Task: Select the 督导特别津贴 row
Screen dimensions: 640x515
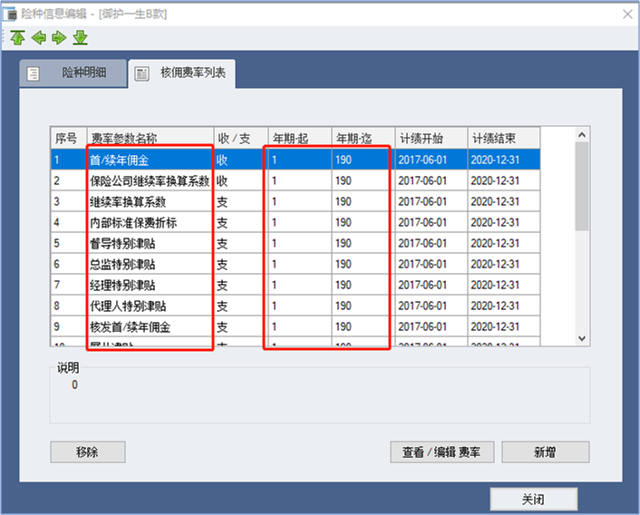Action: click(x=150, y=243)
